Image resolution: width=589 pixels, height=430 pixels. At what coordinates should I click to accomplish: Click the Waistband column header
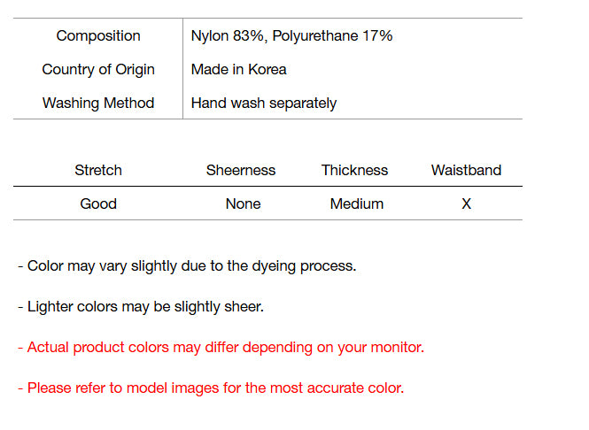click(x=466, y=171)
